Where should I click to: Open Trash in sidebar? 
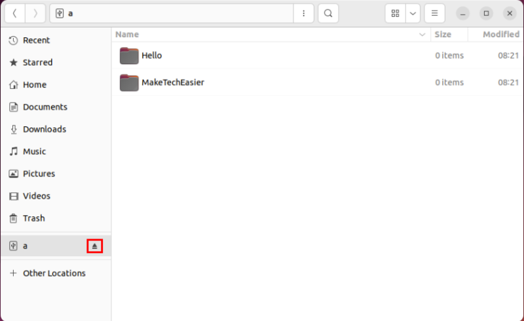point(56,218)
